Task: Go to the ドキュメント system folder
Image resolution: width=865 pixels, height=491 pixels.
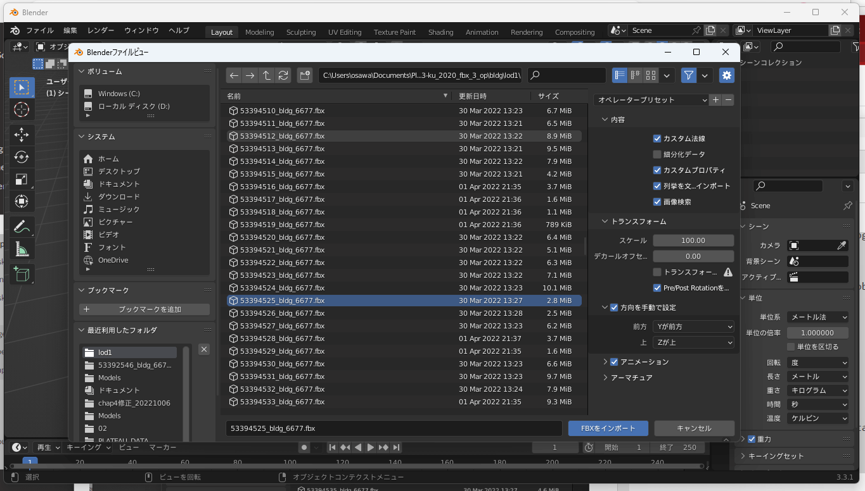Action: 119,184
